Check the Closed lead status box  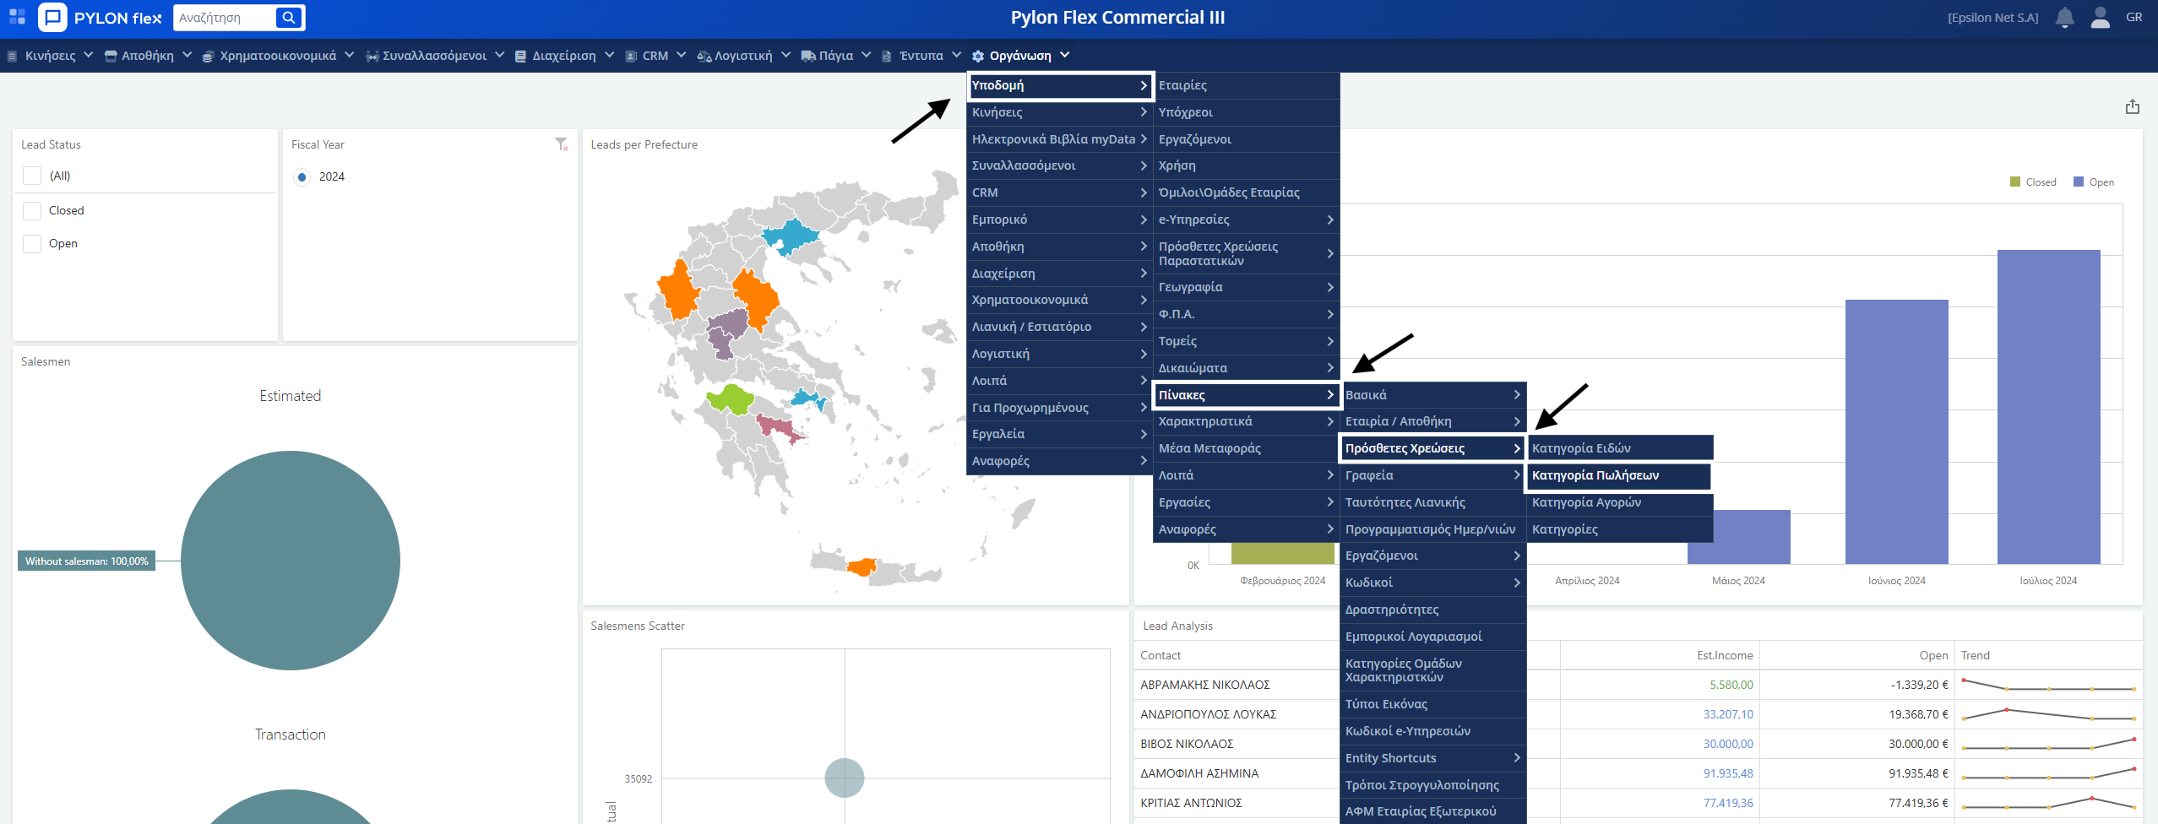pyautogui.click(x=32, y=210)
